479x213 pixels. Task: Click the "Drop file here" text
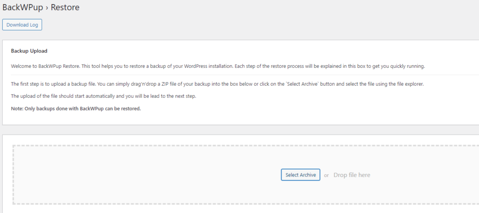(352, 175)
